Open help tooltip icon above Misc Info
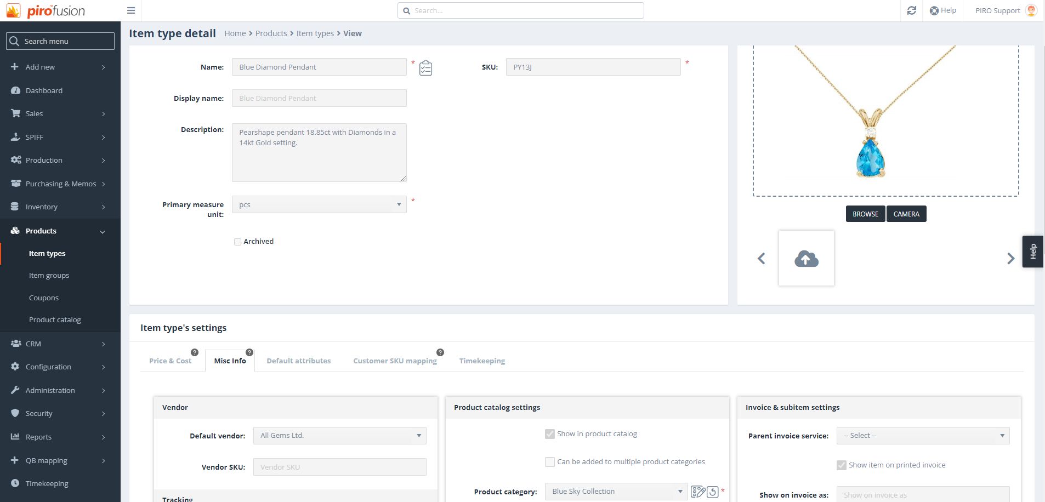 coord(249,352)
